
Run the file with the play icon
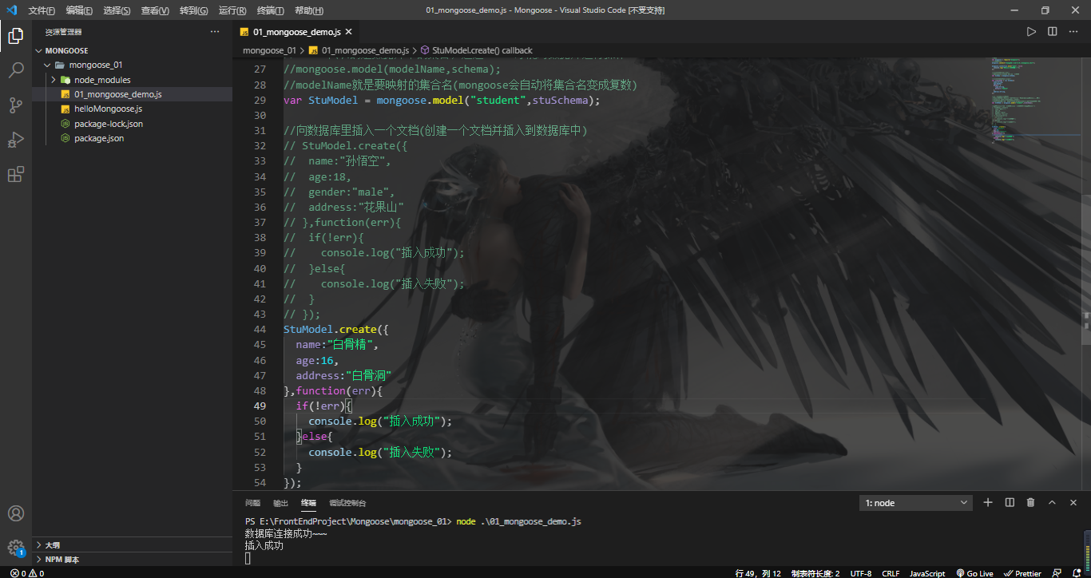1031,32
